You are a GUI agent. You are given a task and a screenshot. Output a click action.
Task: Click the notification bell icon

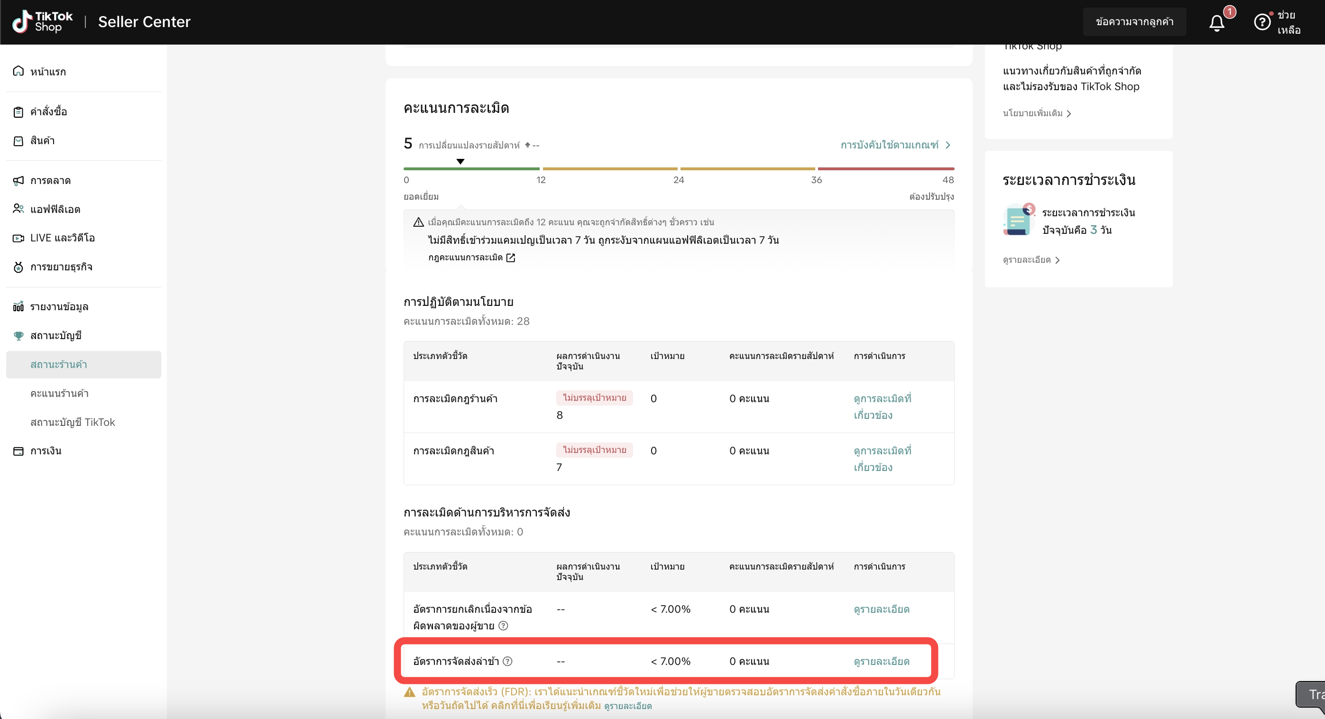1216,23
